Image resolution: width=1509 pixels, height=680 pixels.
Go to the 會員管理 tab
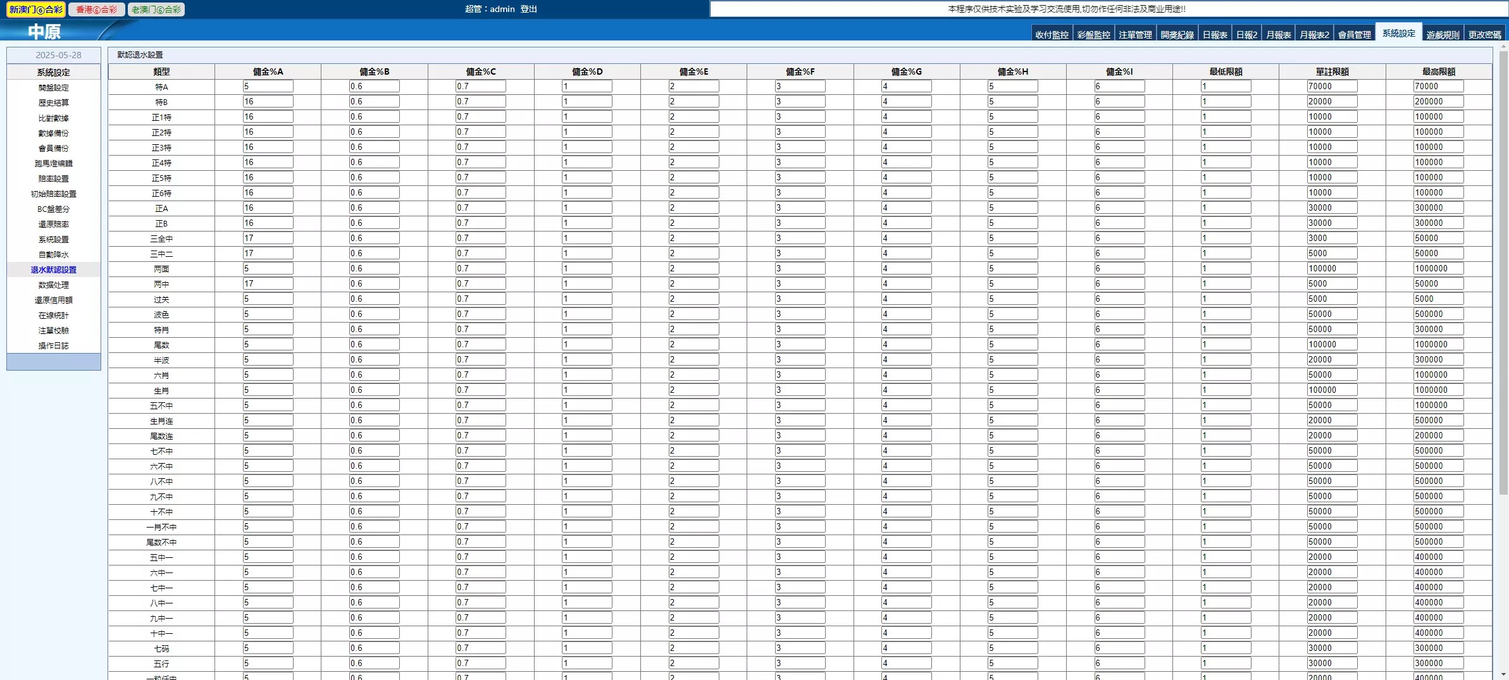coord(1354,35)
